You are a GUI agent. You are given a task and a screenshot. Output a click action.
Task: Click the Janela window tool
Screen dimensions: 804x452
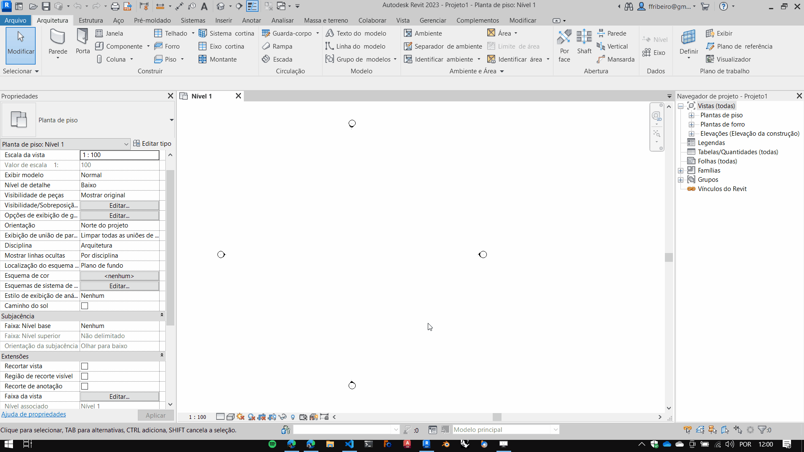click(x=109, y=33)
